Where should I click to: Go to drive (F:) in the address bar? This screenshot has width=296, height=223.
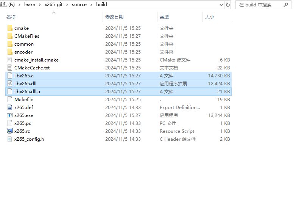7,5
